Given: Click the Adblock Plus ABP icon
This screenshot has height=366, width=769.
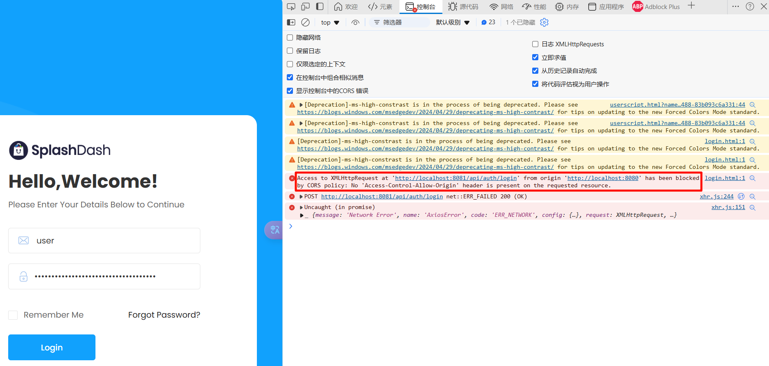Looking at the screenshot, I should point(637,7).
